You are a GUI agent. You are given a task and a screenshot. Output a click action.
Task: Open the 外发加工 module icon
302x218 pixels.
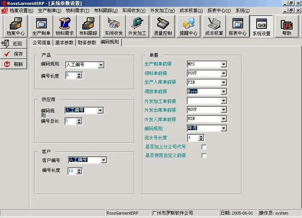(137, 26)
